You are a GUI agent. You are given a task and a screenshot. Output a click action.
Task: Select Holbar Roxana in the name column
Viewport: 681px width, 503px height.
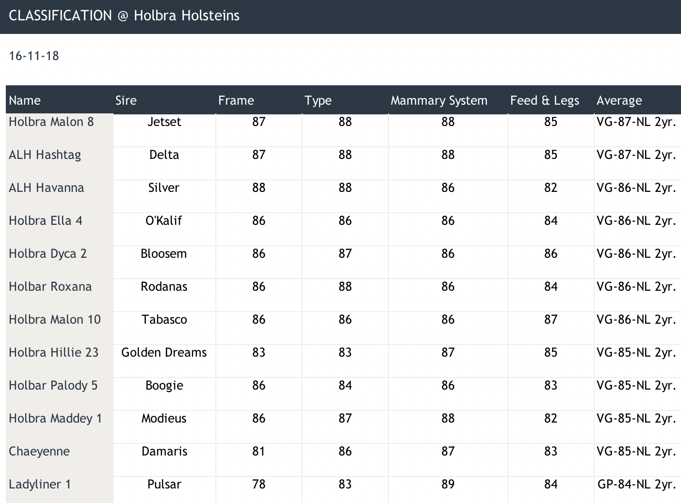50,286
